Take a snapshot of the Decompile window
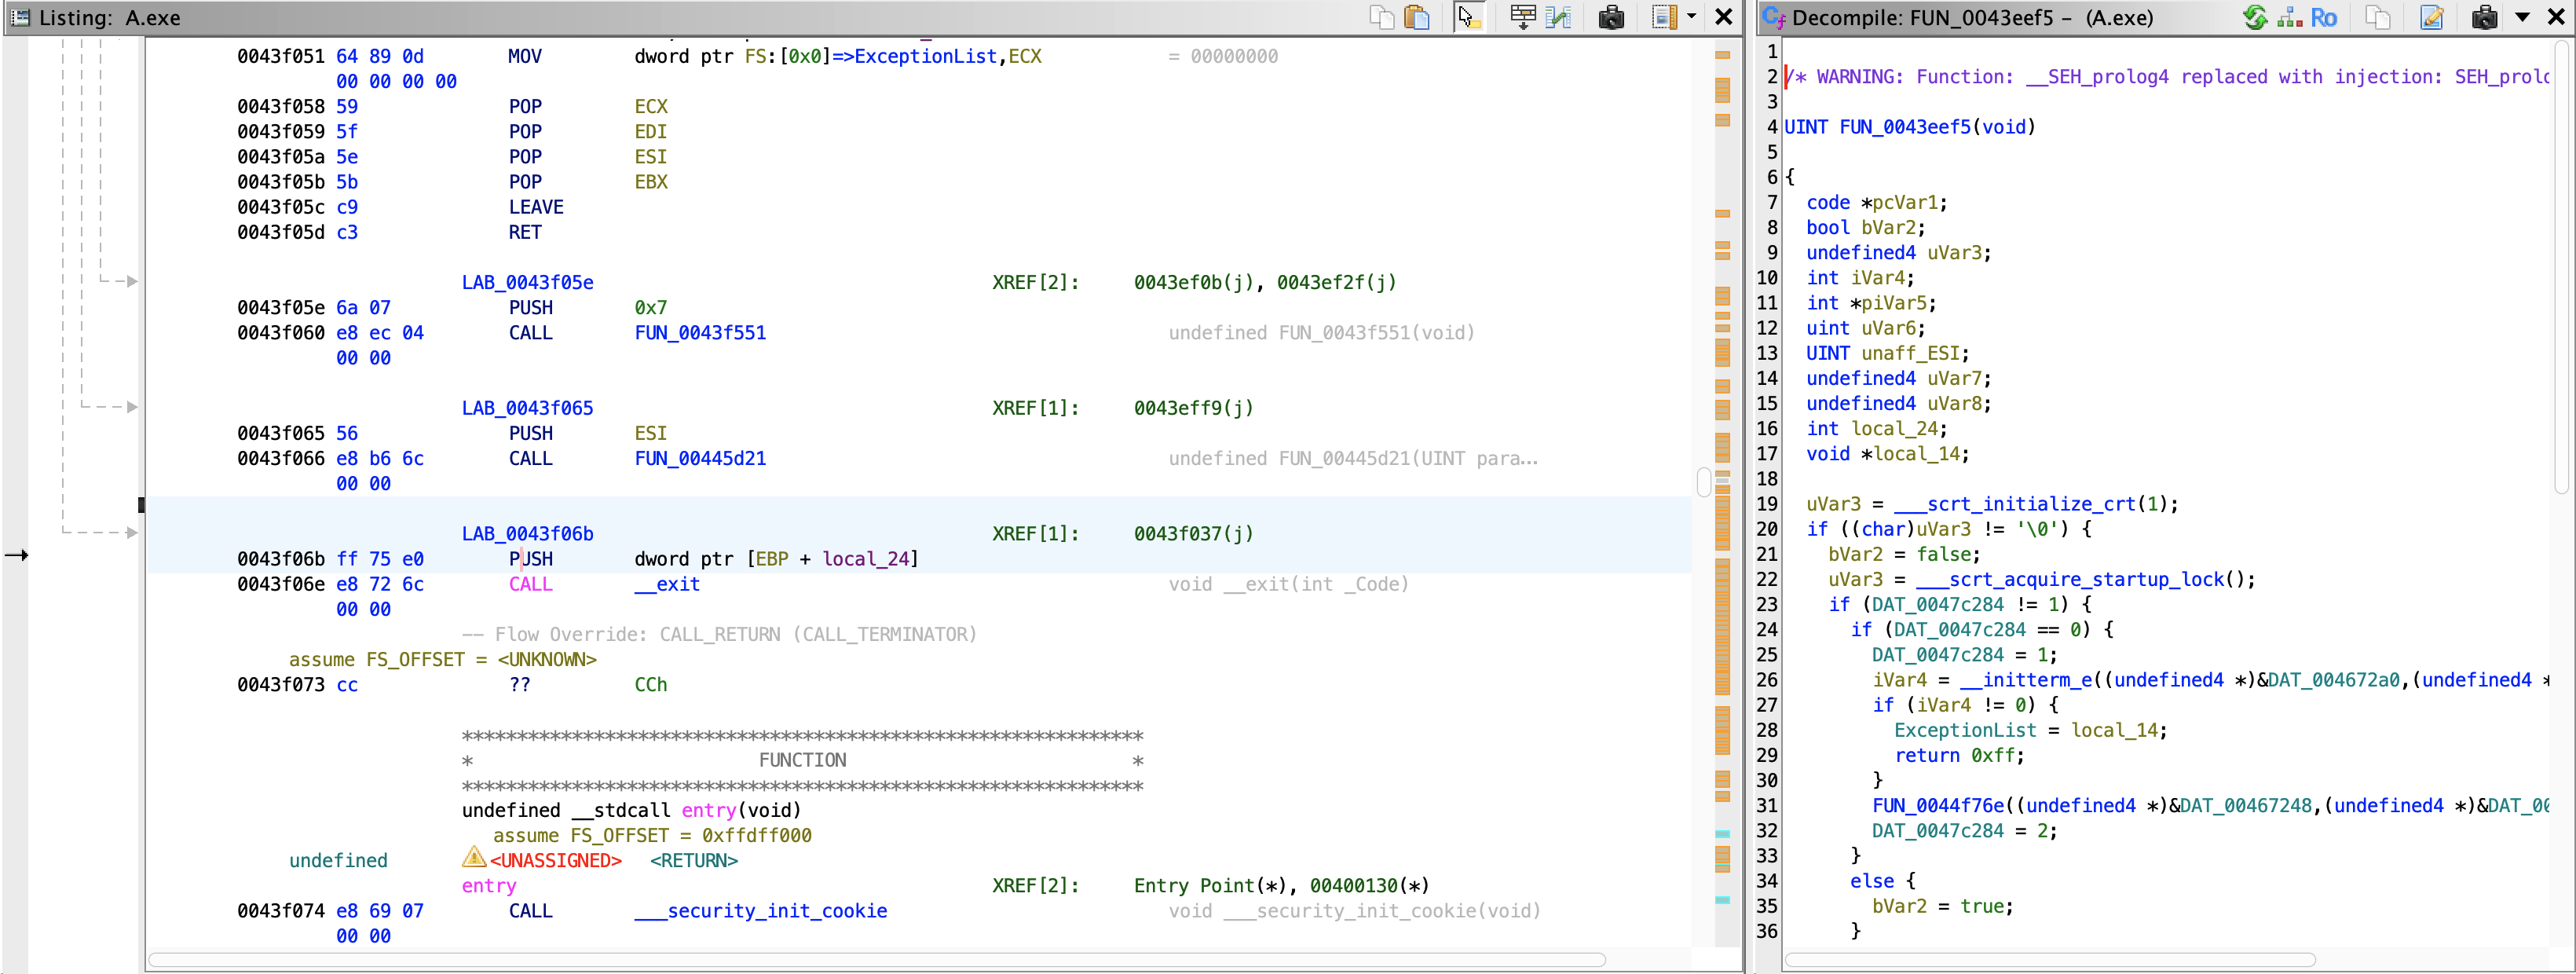Viewport: 2576px width, 974px height. click(x=2484, y=17)
